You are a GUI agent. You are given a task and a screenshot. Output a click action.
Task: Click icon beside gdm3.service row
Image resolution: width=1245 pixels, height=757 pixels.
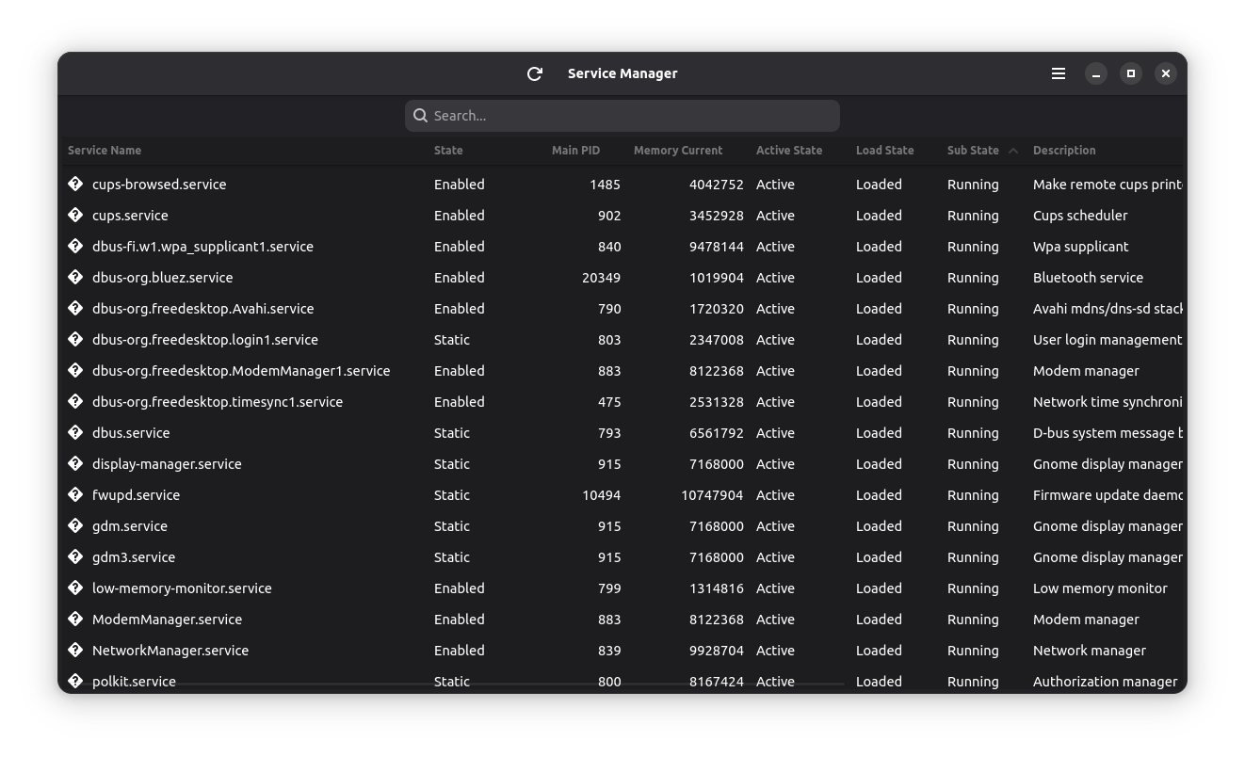(x=76, y=557)
